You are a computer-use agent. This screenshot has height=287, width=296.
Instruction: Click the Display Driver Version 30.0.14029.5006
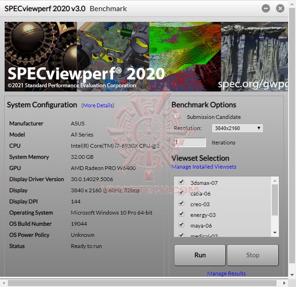point(92,179)
